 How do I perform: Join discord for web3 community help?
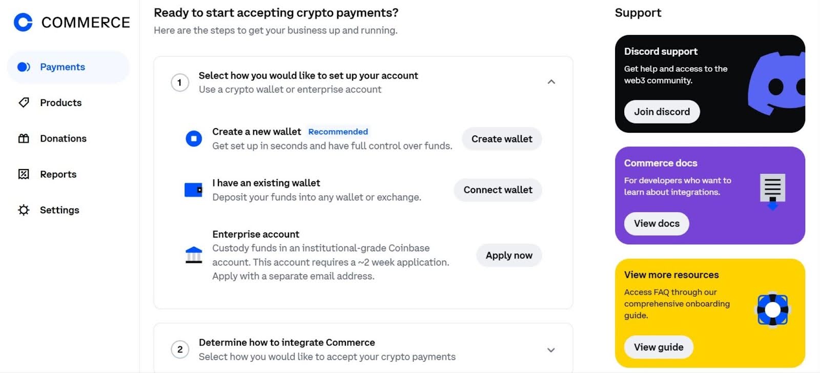tap(661, 112)
